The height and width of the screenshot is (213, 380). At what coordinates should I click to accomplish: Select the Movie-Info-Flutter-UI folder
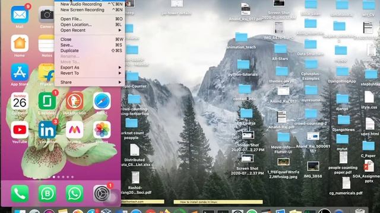point(283,137)
